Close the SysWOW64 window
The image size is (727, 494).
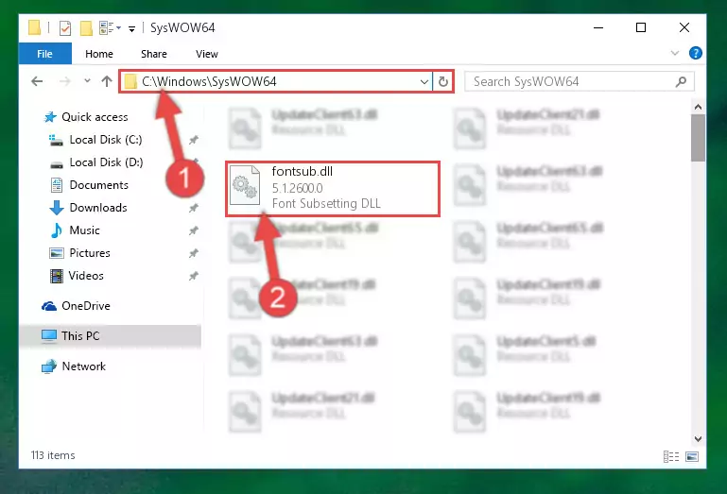click(684, 27)
